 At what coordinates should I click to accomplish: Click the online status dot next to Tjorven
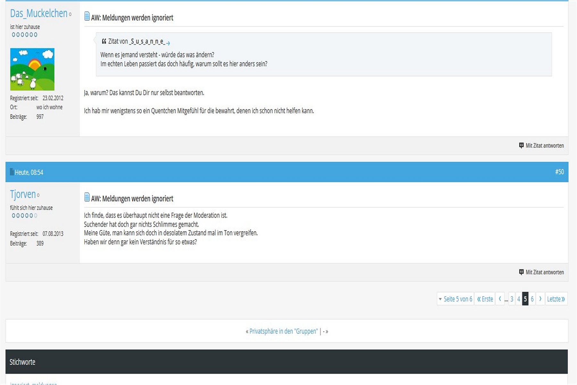(x=38, y=195)
